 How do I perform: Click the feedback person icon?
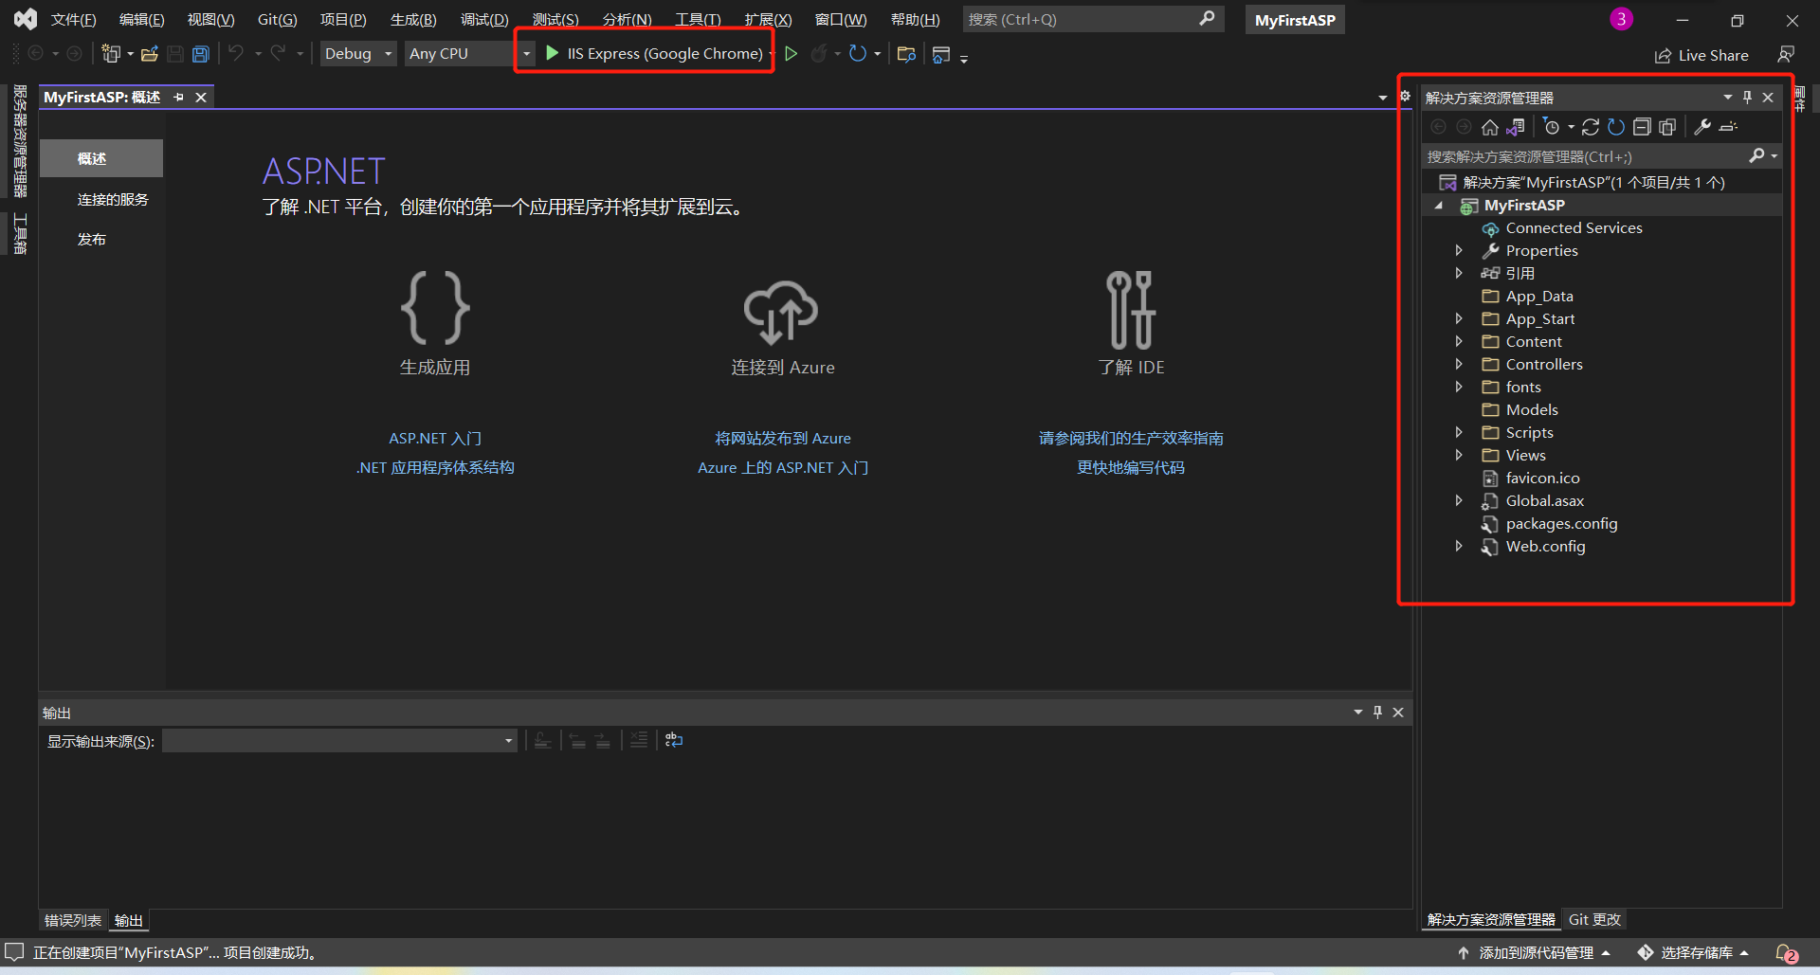coord(1786,54)
